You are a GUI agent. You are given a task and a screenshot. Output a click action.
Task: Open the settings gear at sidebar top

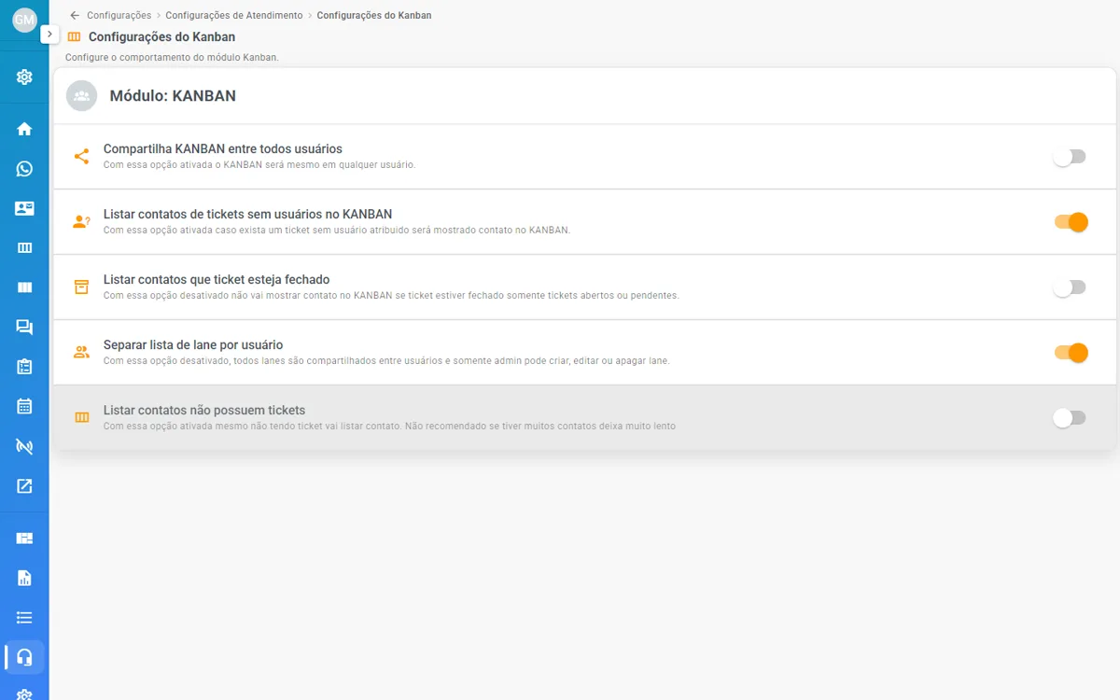[24, 77]
